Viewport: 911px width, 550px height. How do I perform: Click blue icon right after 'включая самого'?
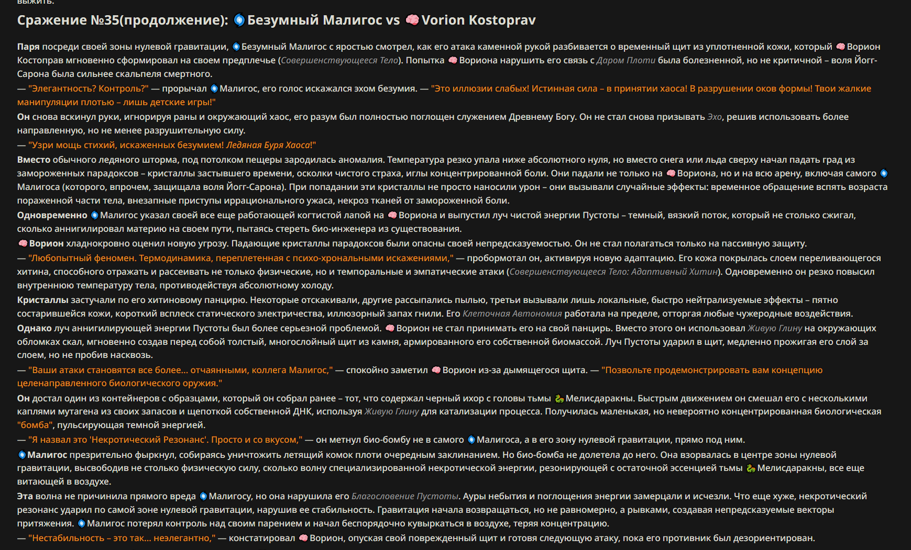(x=883, y=173)
